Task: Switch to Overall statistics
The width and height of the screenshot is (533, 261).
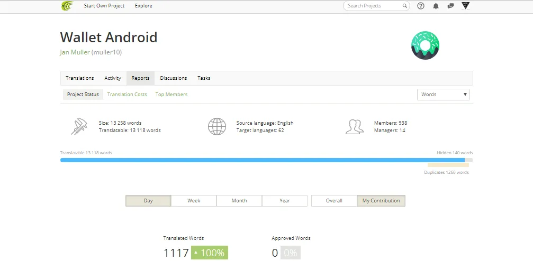Action: click(x=334, y=201)
